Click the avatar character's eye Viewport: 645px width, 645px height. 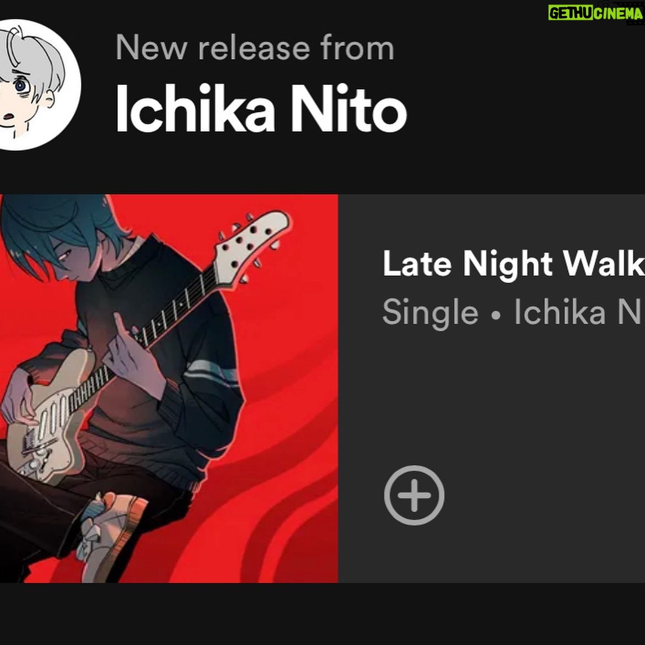coord(21,86)
